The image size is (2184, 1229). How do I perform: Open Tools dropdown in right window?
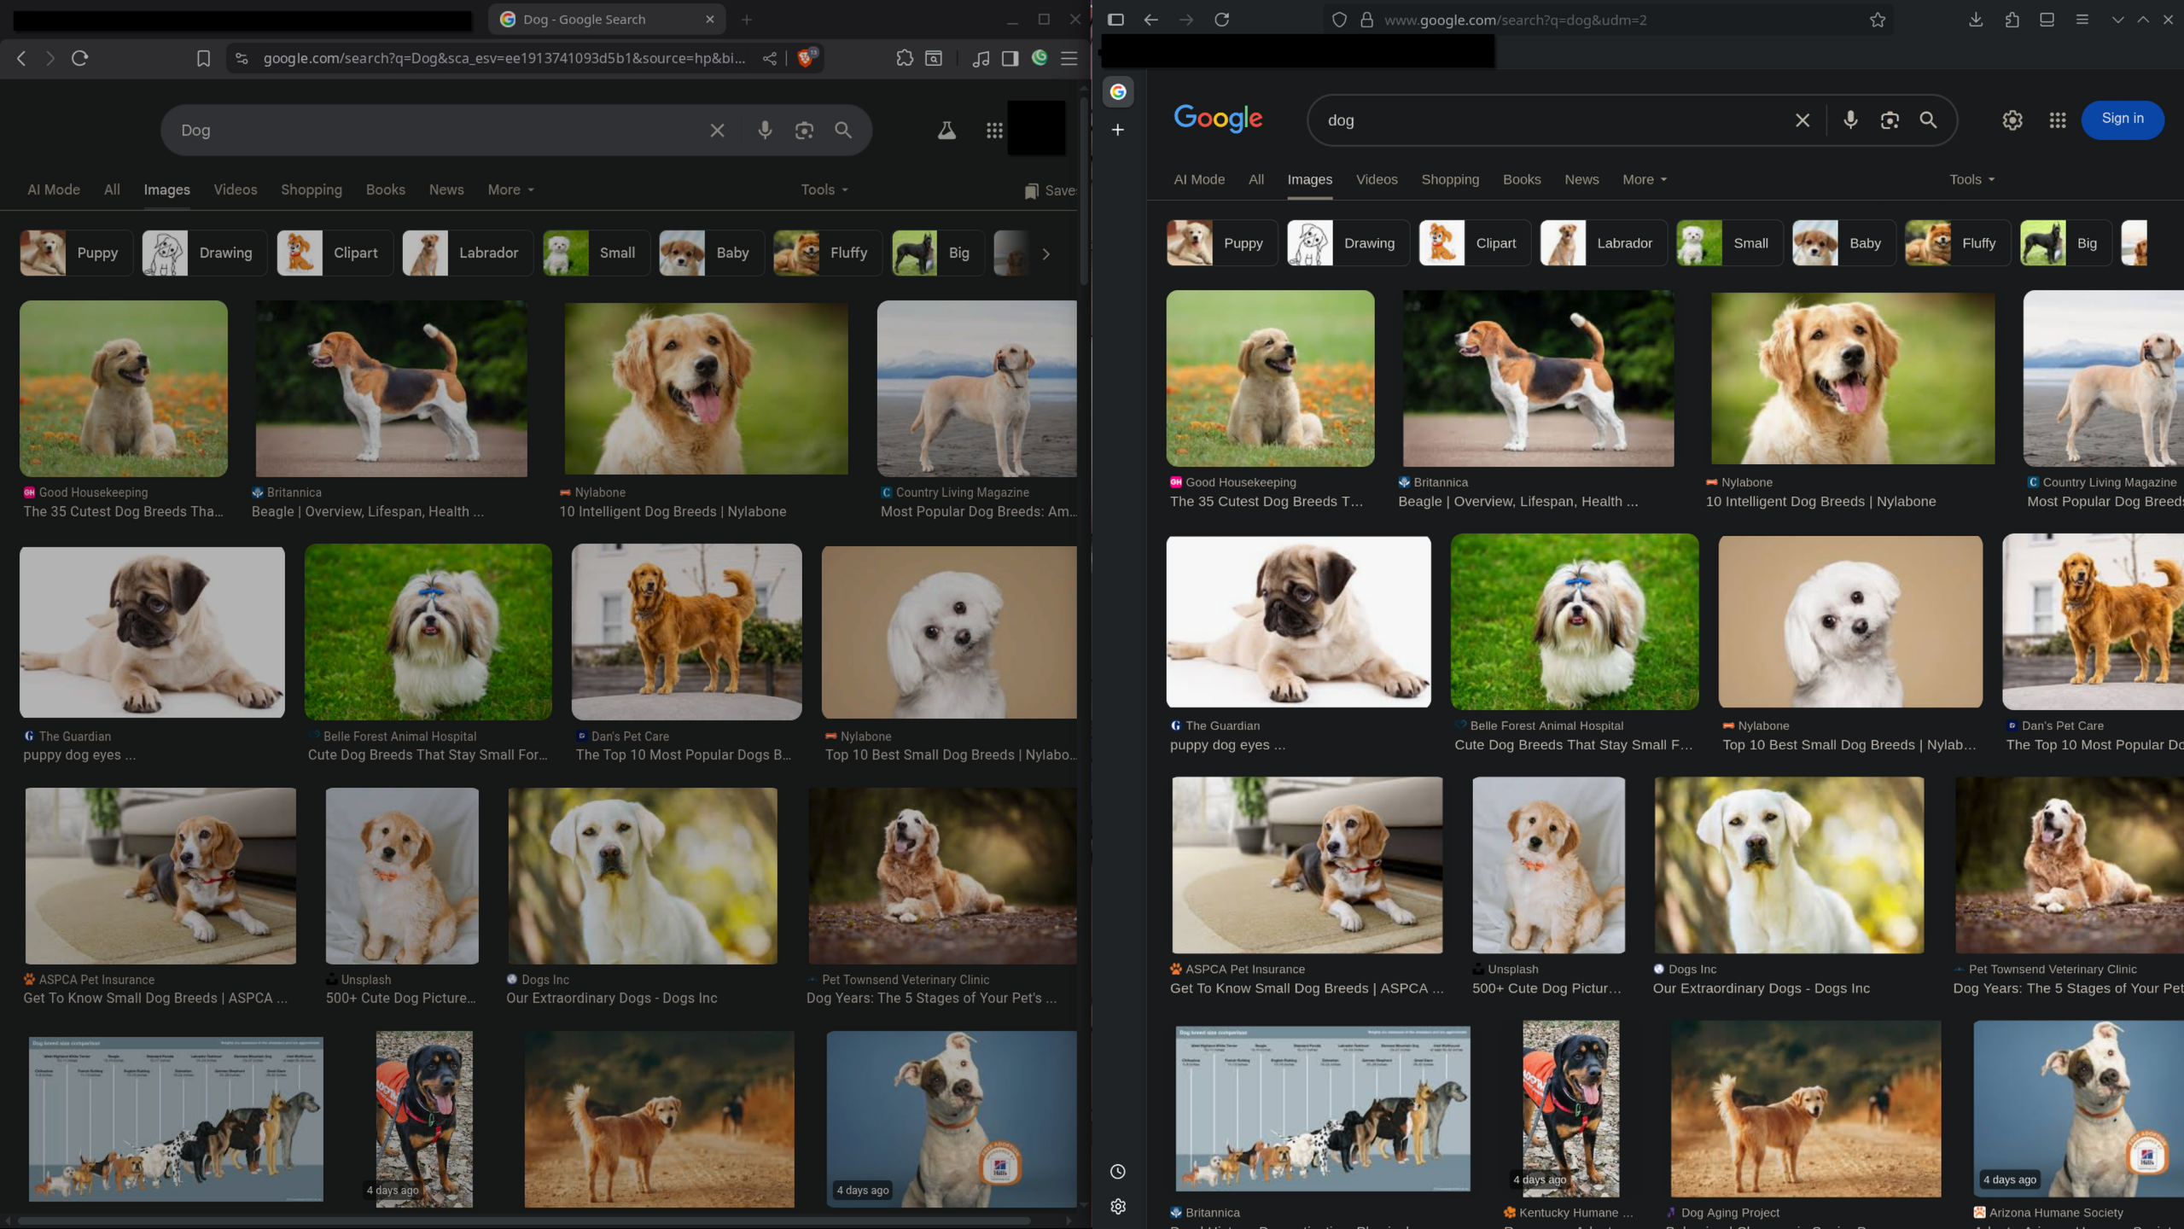pyautogui.click(x=1971, y=179)
